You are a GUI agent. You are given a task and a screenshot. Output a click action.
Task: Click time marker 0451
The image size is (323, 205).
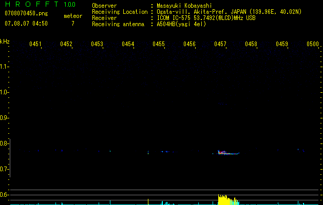point(35,44)
